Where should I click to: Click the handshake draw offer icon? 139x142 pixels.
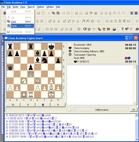tap(89, 29)
